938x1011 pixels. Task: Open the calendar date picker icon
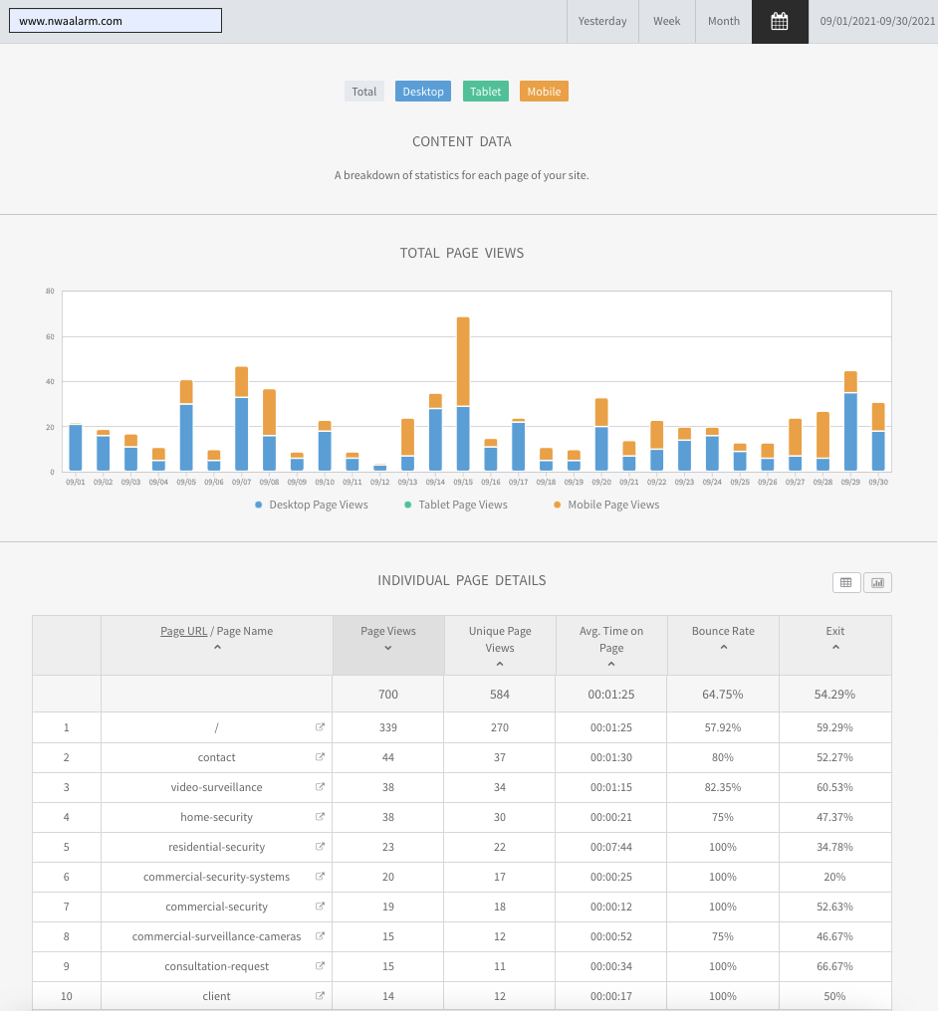coord(780,21)
